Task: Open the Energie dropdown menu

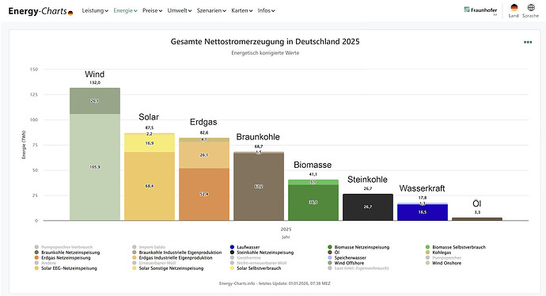Action: point(125,11)
